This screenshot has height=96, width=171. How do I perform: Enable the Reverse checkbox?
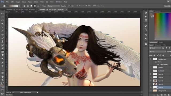tap(77, 6)
